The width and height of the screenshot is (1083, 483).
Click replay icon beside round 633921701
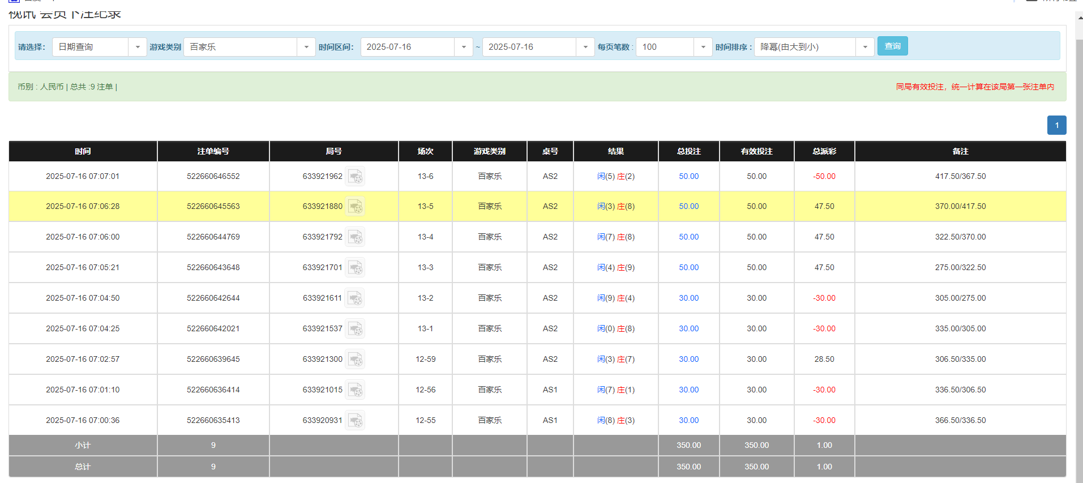tap(355, 268)
